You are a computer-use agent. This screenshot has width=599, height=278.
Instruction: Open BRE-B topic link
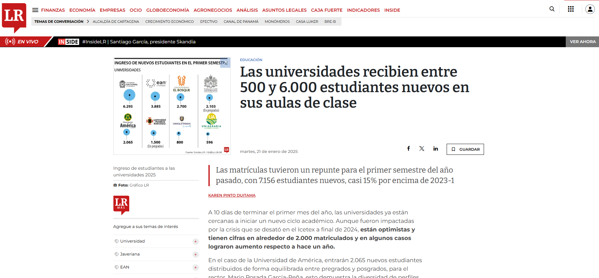coord(330,22)
